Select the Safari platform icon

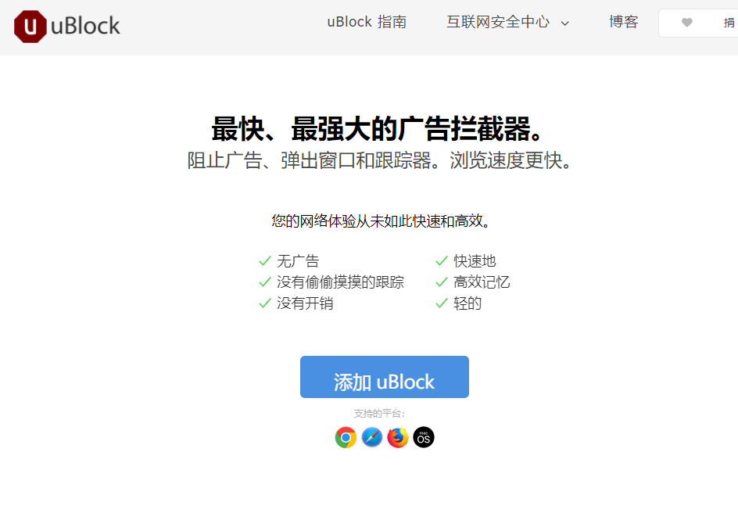click(x=371, y=437)
